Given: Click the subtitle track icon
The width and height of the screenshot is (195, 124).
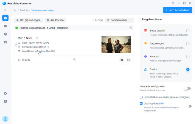Looking at the screenshot, I should coord(19,51).
